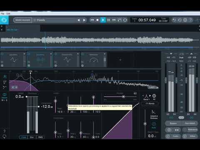Screen dimensions: 200x150
Task: Click the playhead position on the waveform
Action: click(45, 40)
